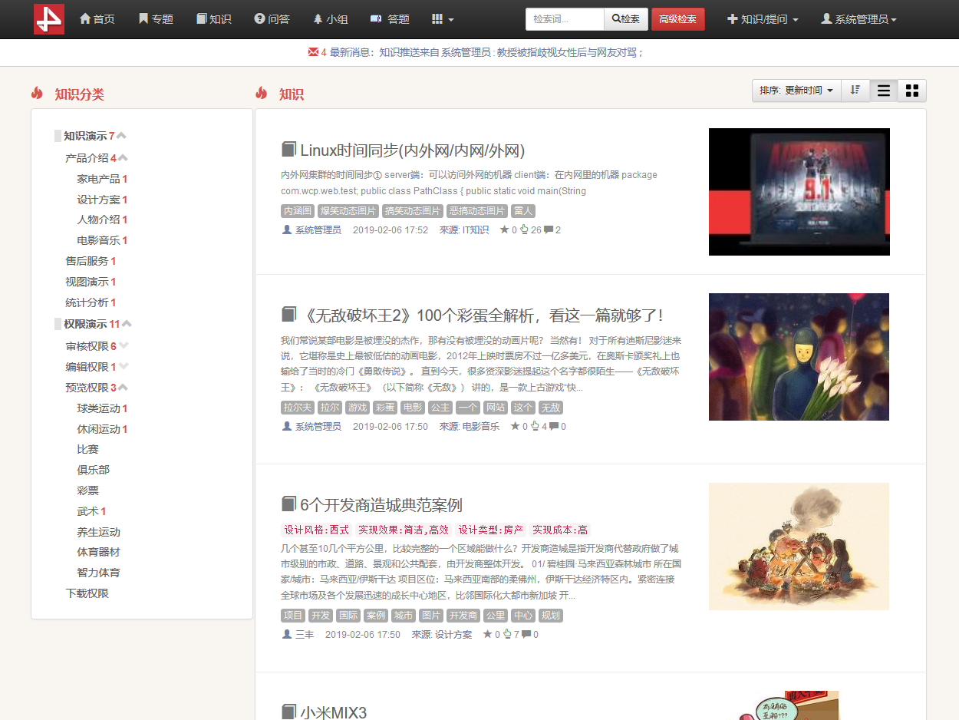Expand the 审核权限 category node

(x=124, y=346)
